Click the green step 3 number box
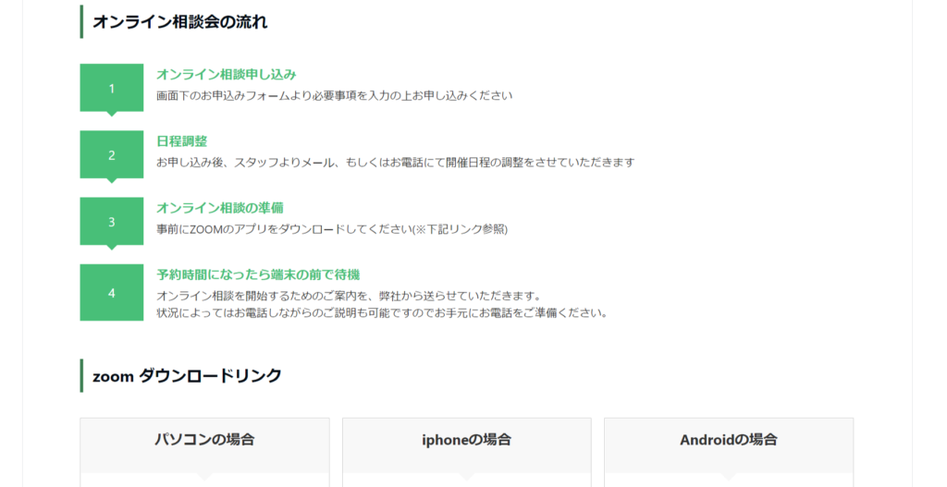The image size is (947, 487). [x=112, y=222]
